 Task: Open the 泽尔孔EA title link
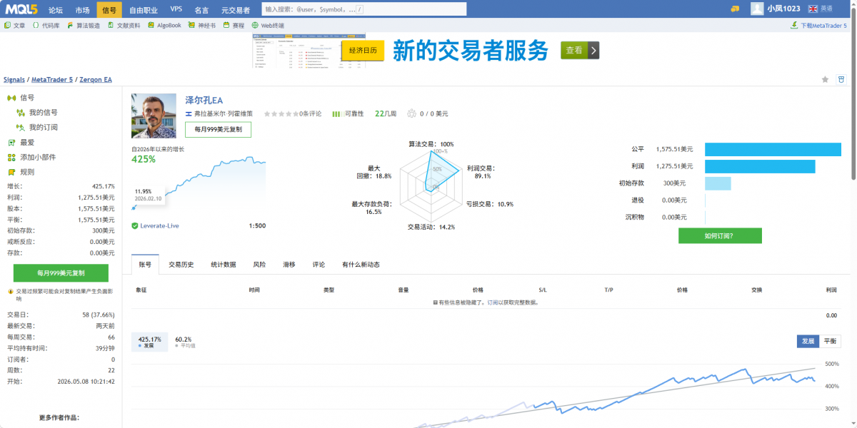coord(204,100)
